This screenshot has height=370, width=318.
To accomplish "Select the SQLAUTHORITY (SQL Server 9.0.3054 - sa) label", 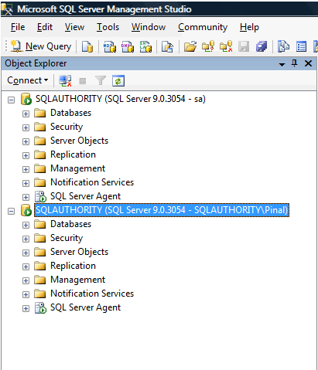I will [x=121, y=99].
